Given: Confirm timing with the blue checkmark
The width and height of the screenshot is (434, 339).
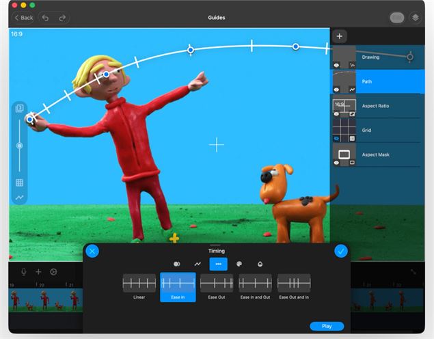Looking at the screenshot, I should click(x=341, y=251).
